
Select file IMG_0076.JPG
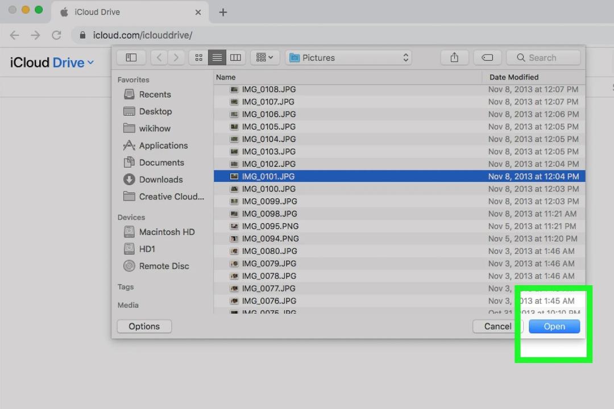click(x=400, y=301)
